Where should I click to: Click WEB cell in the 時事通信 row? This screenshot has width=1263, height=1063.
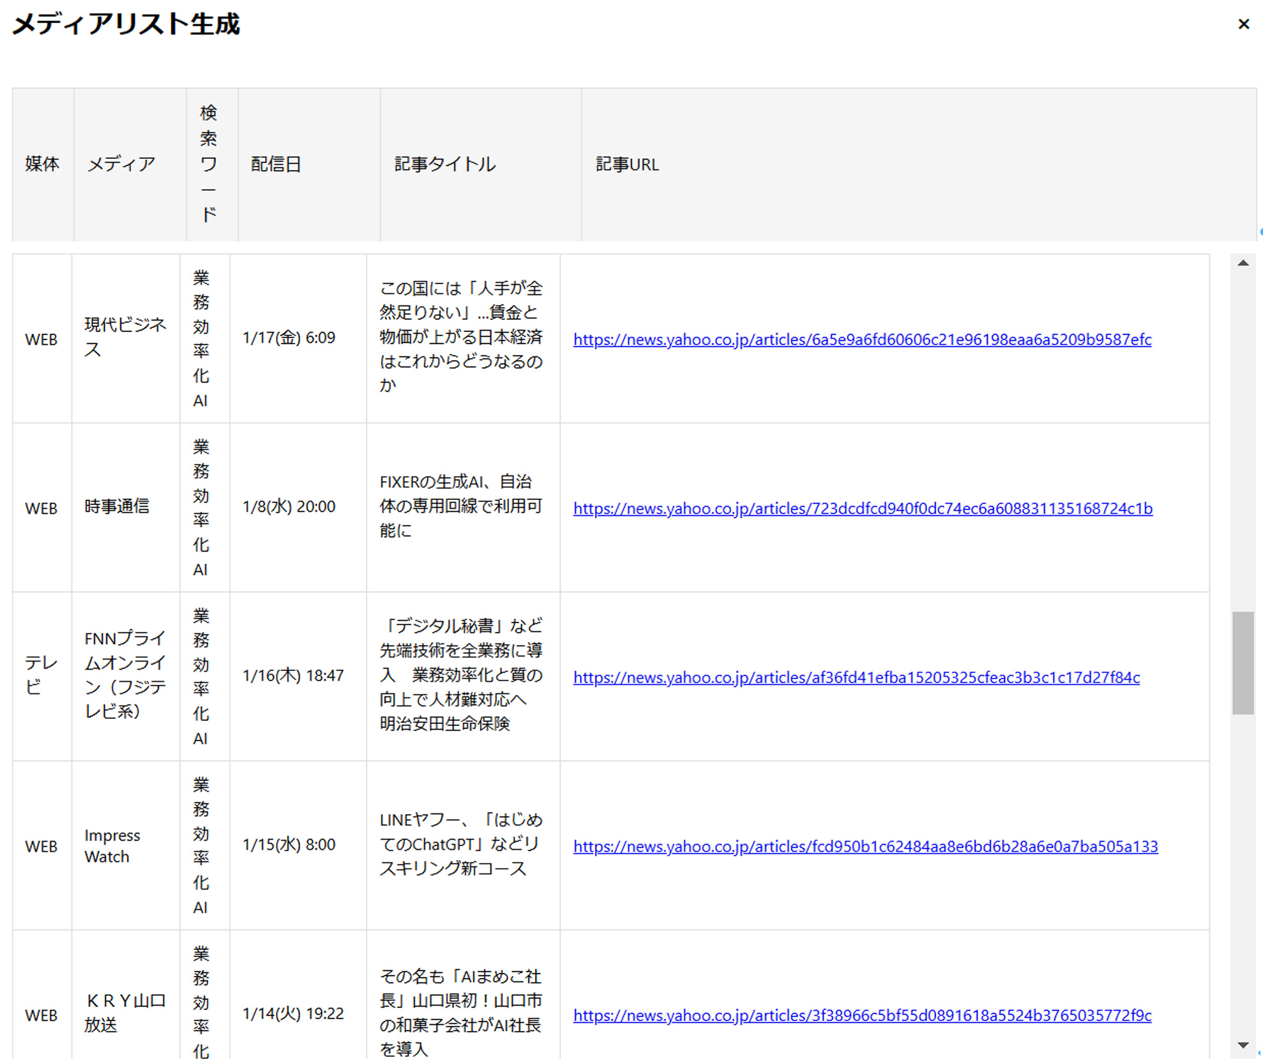click(x=41, y=508)
